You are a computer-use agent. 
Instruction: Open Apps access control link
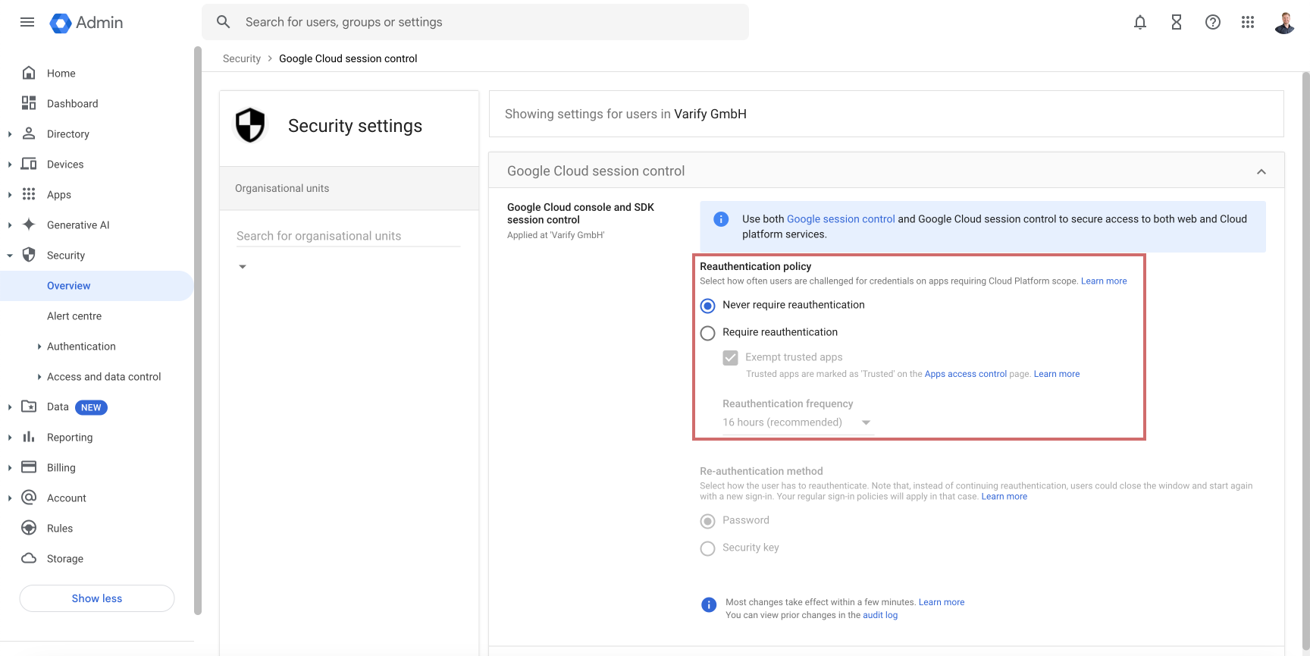pyautogui.click(x=965, y=374)
